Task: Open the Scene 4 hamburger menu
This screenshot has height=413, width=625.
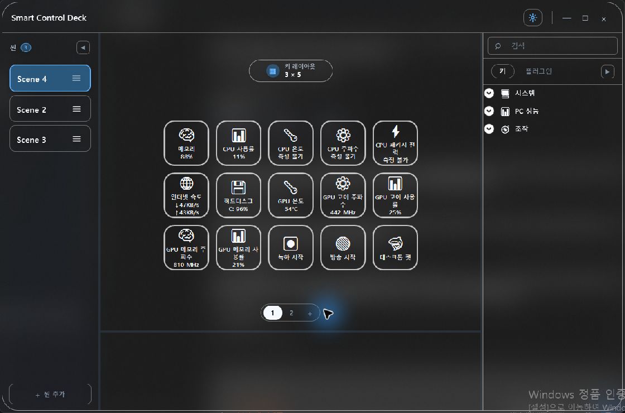Action: pos(76,78)
